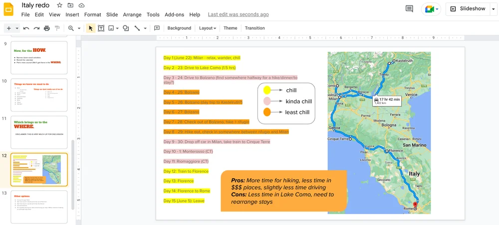The width and height of the screenshot is (499, 225).
Task: Open the Arrange menu
Action: (x=132, y=15)
